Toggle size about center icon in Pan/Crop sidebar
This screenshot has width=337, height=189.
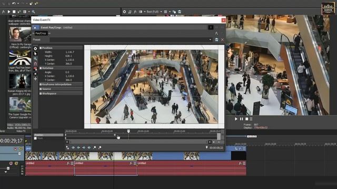click(35, 73)
